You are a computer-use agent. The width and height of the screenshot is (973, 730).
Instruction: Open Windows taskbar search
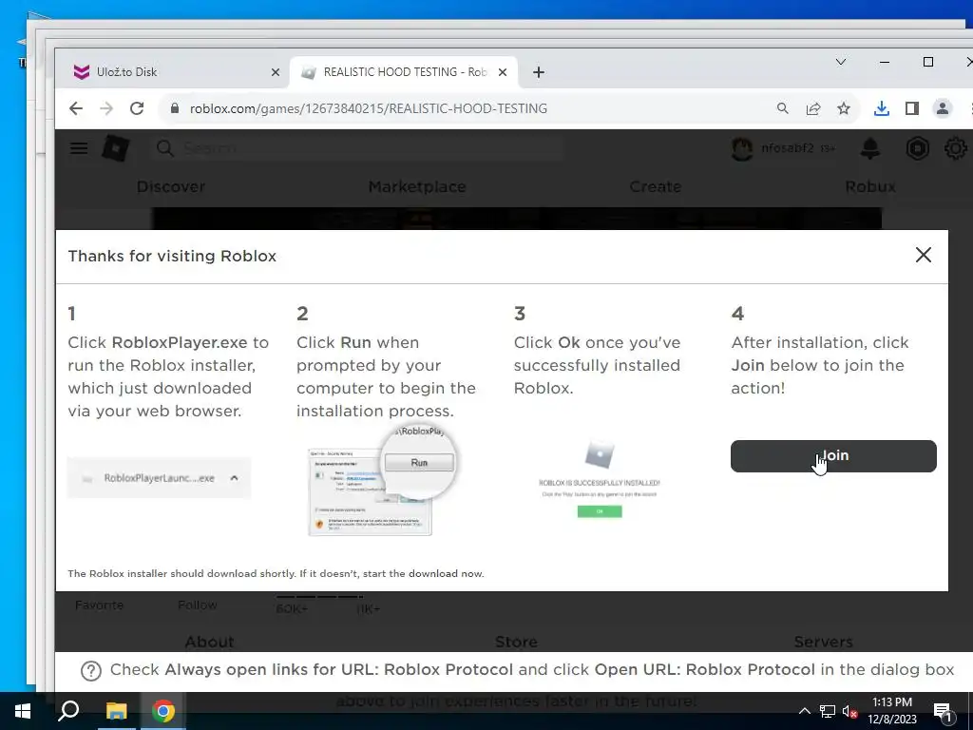68,711
